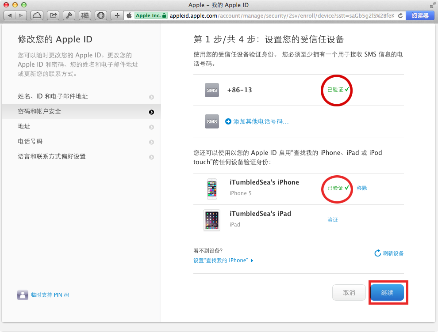
Task: Click the arrow next to 电话号码
Action: pos(151,142)
